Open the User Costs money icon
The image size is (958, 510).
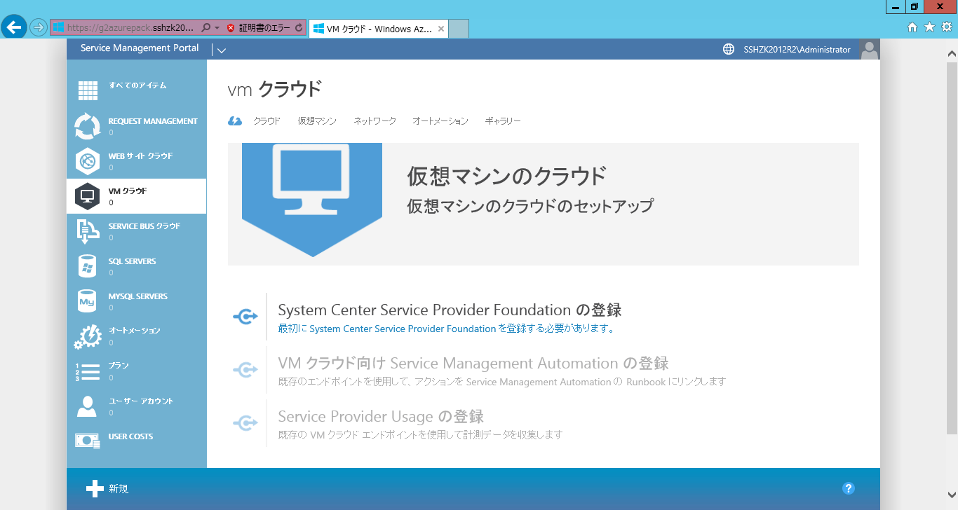(x=88, y=440)
